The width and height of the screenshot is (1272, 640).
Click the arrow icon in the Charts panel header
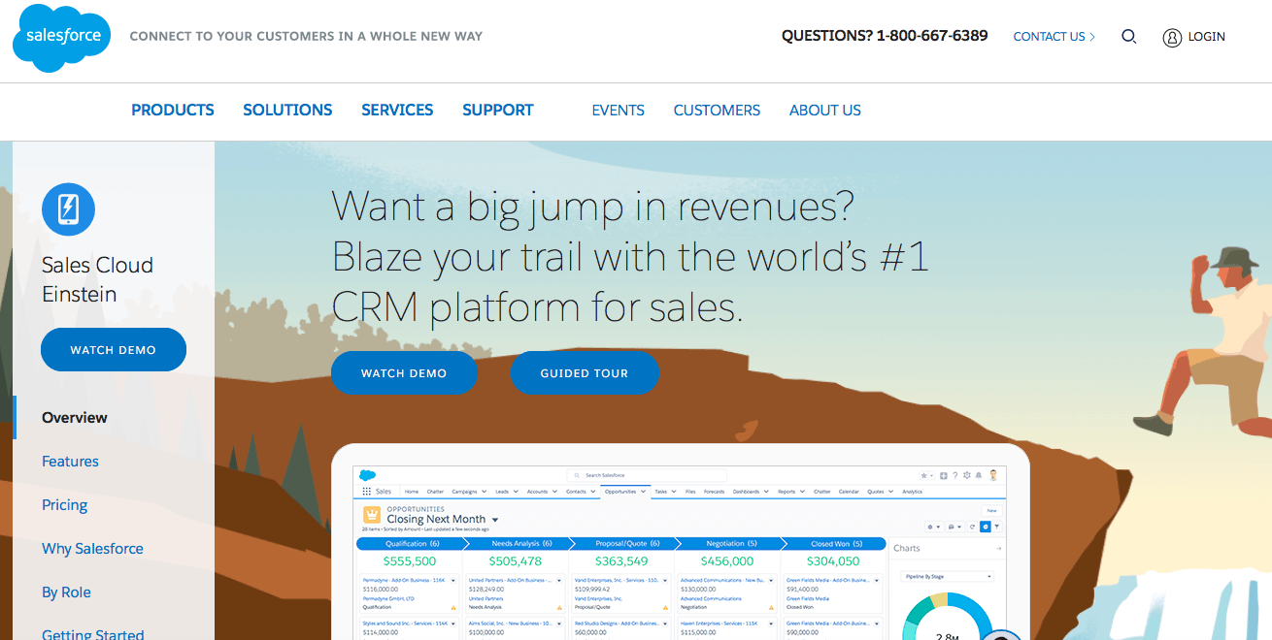[x=998, y=549]
